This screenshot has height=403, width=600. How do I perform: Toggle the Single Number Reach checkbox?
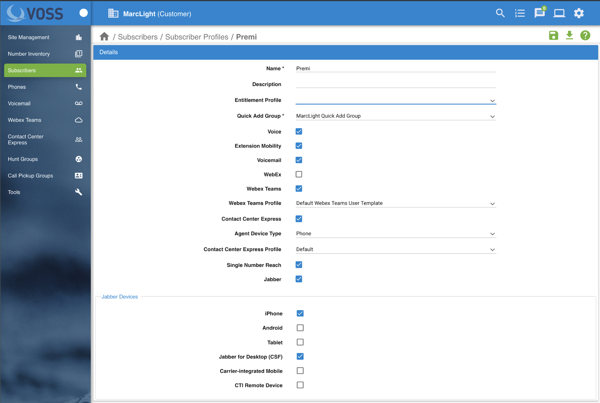(x=299, y=265)
